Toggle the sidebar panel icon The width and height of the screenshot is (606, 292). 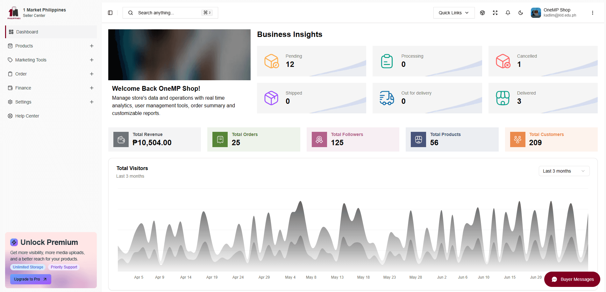(110, 13)
